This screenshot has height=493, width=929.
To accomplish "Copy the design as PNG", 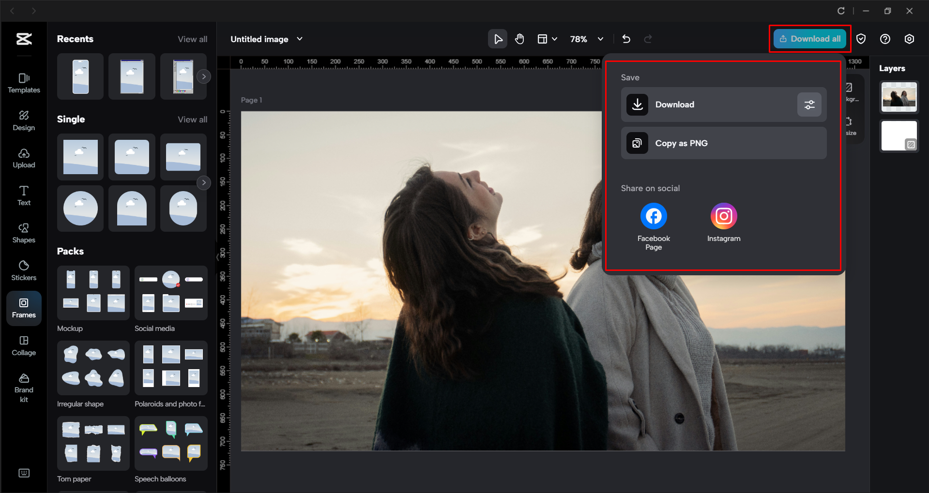I will tap(723, 143).
